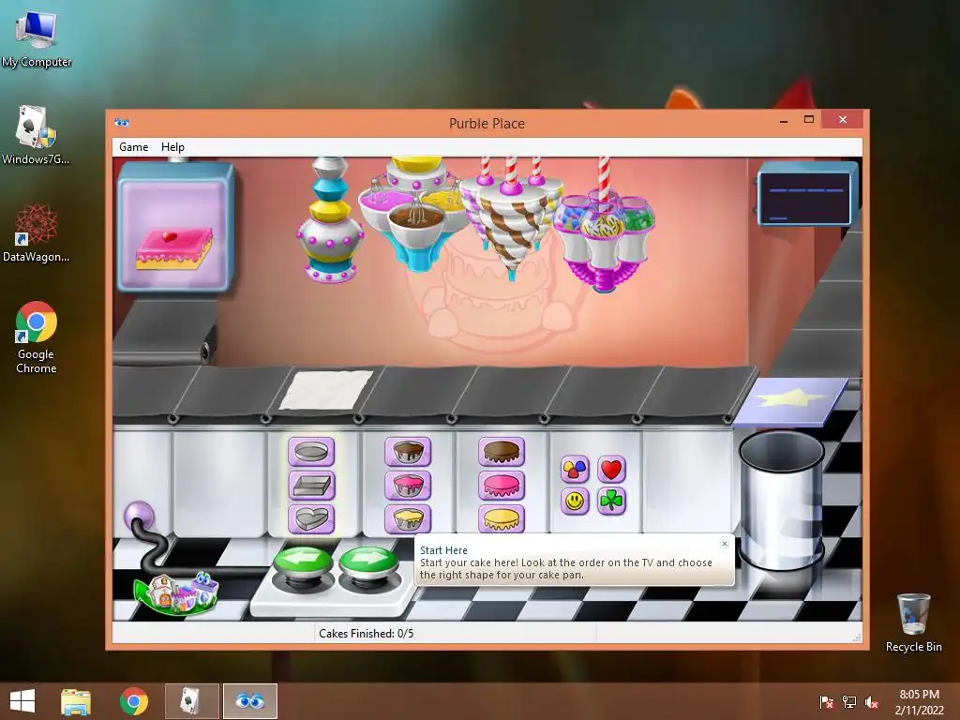Select the heart-shaped cake pan button
Image resolution: width=960 pixels, height=720 pixels.
tap(311, 518)
